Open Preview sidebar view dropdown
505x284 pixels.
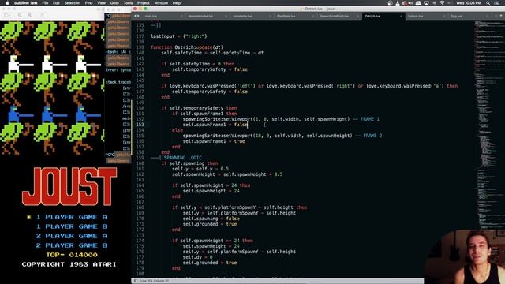(x=7, y=15)
